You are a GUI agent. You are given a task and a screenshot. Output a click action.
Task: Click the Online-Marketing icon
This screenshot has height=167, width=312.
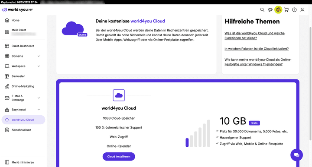(7, 86)
